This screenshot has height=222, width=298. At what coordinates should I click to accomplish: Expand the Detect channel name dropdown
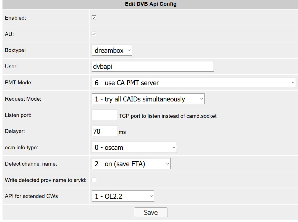(131, 164)
